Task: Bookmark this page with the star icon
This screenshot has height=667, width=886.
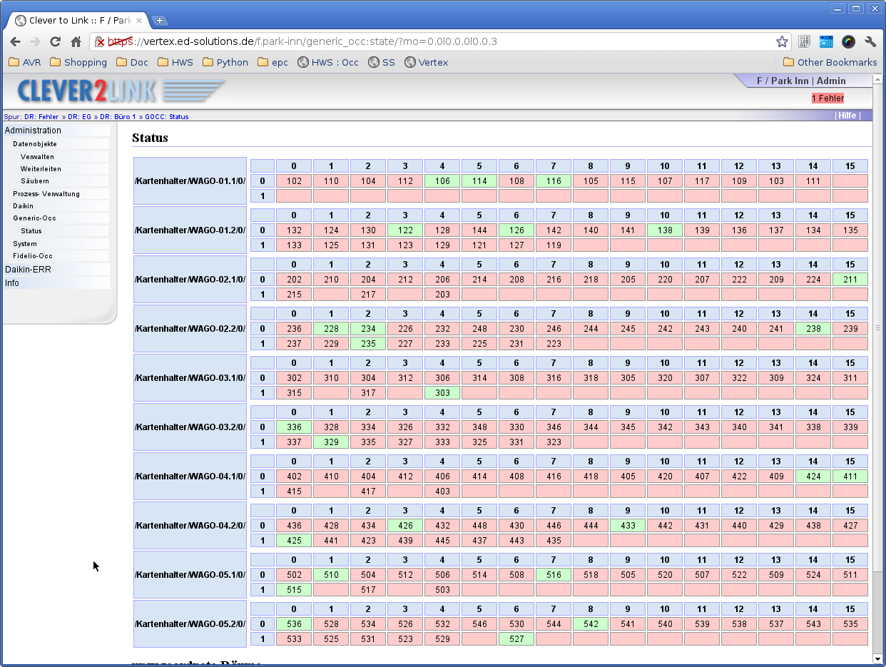Action: (782, 41)
